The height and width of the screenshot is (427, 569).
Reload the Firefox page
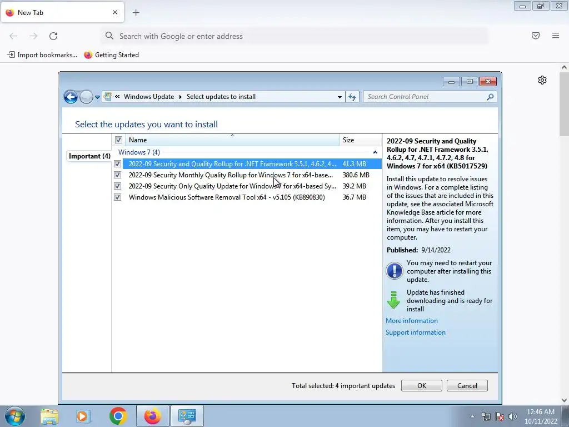(x=53, y=36)
